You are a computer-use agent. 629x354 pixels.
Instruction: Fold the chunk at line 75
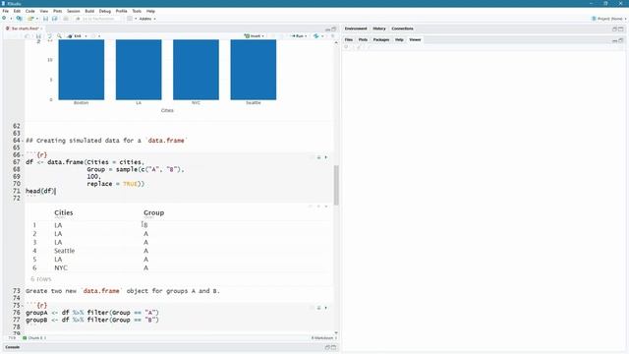pyautogui.click(x=22, y=306)
